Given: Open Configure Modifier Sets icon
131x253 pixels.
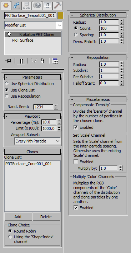Looking at the screenshot, I should pyautogui.click(x=55, y=61).
